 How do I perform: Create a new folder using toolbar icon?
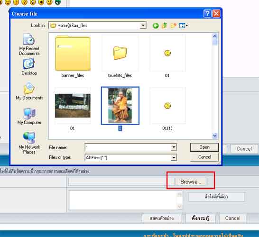(173, 26)
